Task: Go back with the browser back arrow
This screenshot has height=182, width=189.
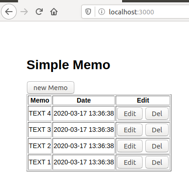Action: coord(9,12)
